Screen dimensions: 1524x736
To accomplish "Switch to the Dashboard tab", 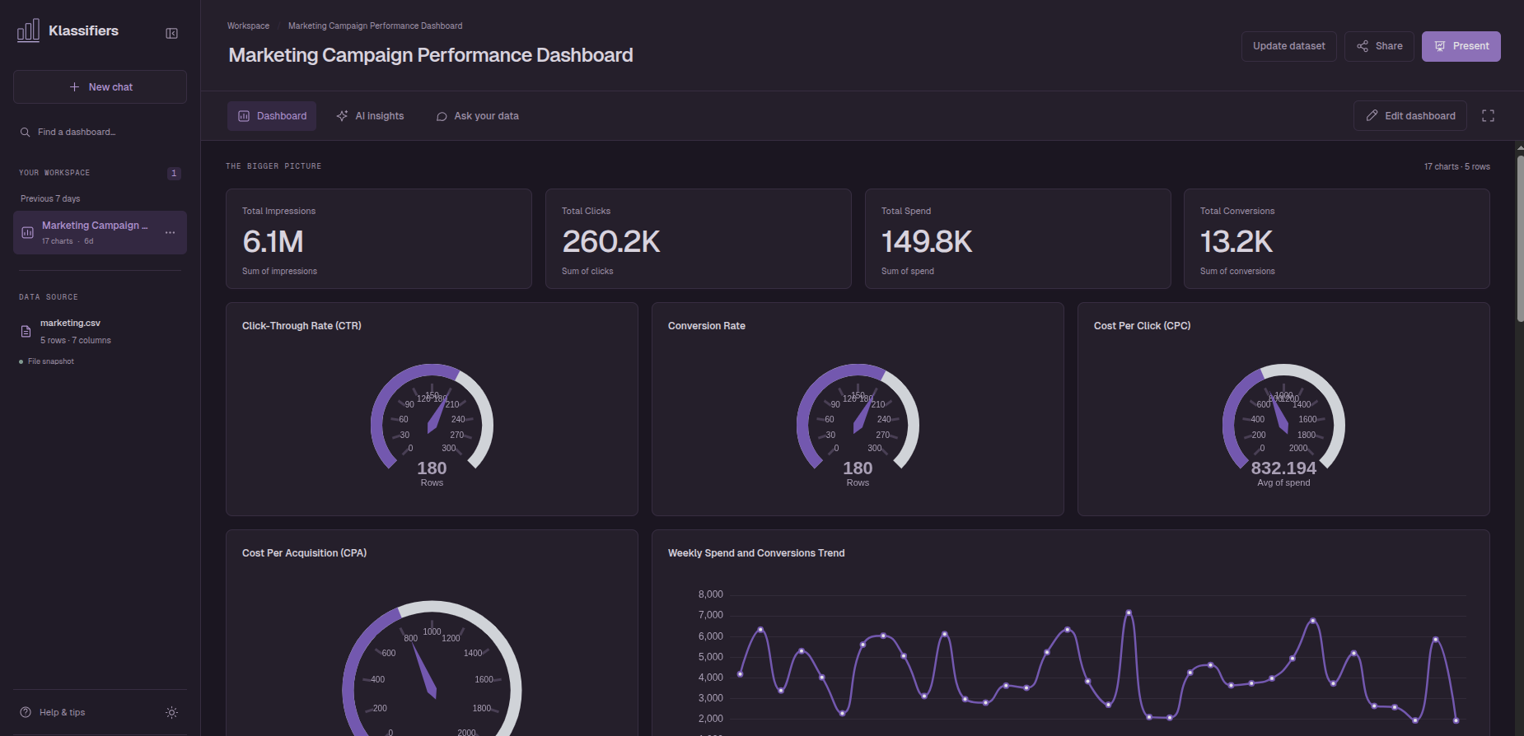I will (272, 116).
